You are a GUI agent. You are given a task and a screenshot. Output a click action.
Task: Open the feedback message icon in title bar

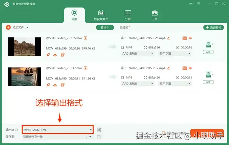[191, 4]
